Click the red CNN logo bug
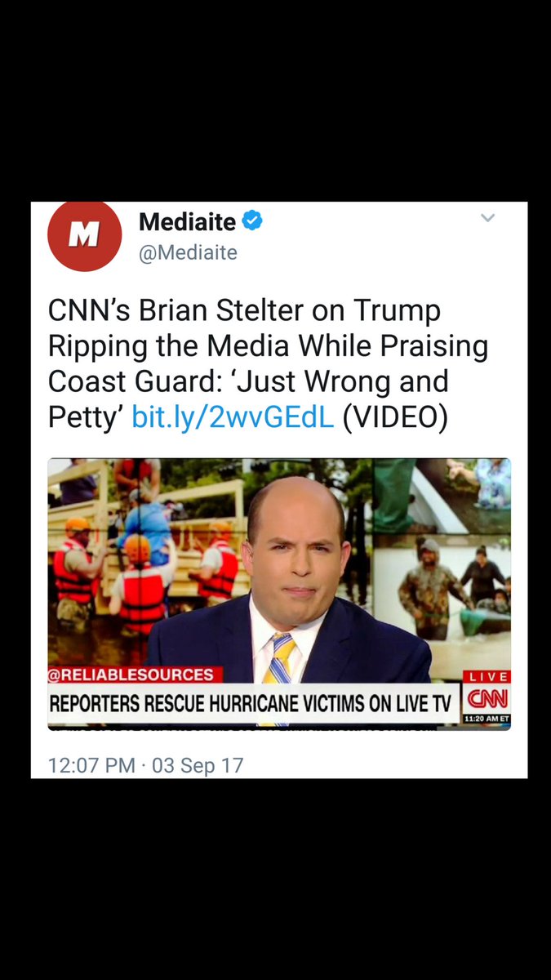551x980 pixels. [487, 699]
